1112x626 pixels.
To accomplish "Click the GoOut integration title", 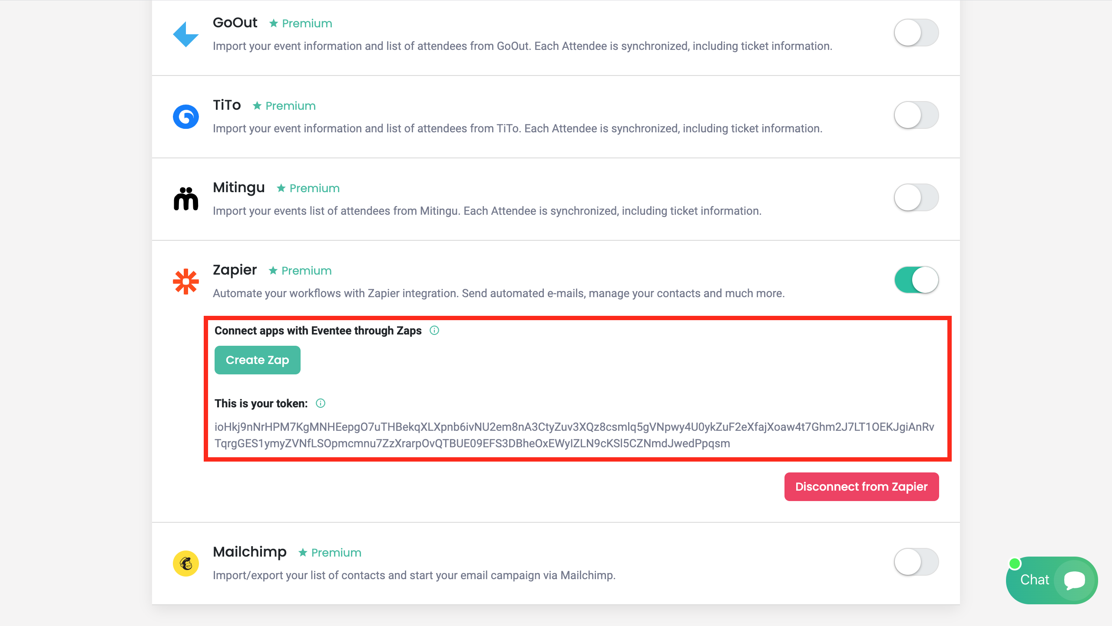I will pyautogui.click(x=235, y=23).
